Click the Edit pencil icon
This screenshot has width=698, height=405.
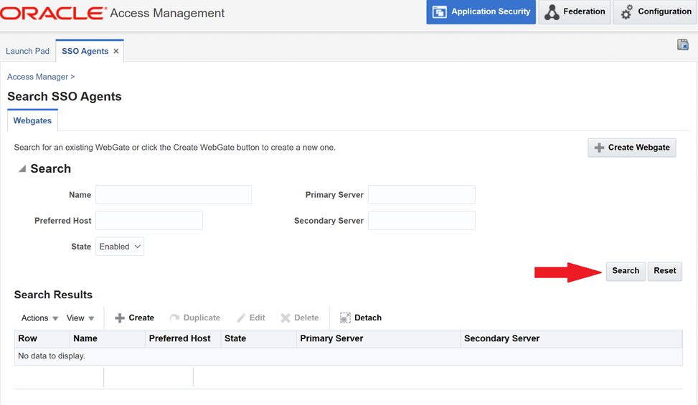pyautogui.click(x=241, y=318)
